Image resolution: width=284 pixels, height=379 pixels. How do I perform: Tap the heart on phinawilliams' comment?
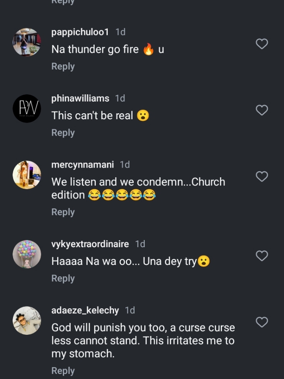tap(262, 110)
